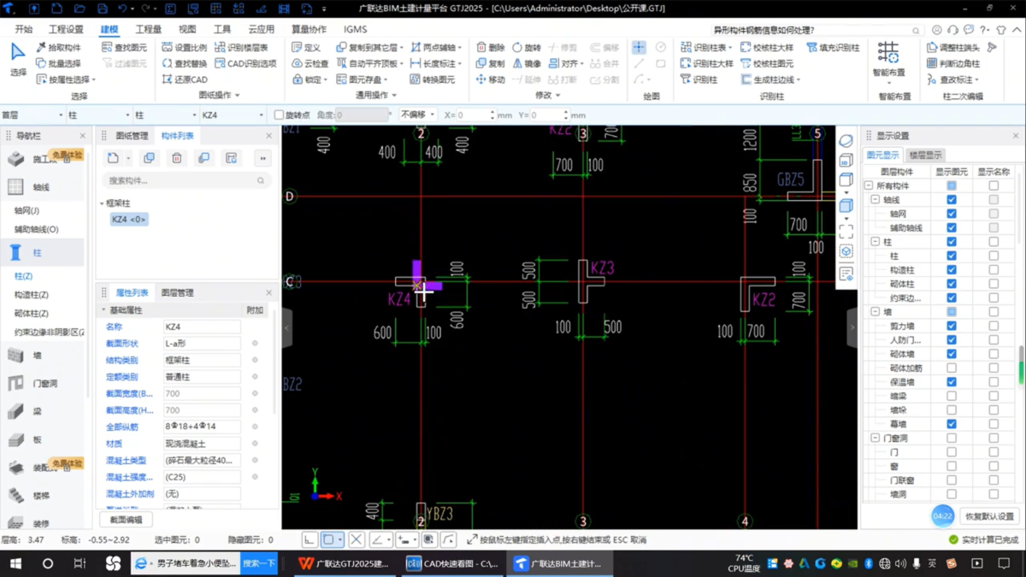This screenshot has width=1026, height=577.
Task: Toggle the 旋转点 checkbox
Action: [279, 115]
